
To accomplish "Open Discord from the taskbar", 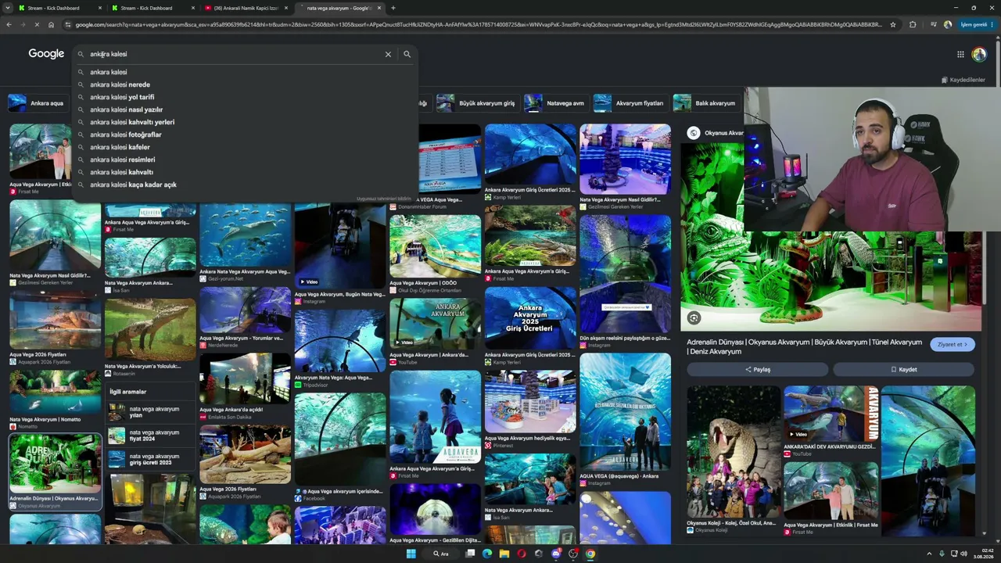I will [x=556, y=554].
